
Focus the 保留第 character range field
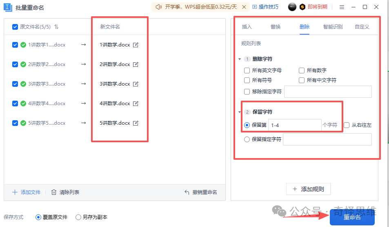tap(295, 125)
